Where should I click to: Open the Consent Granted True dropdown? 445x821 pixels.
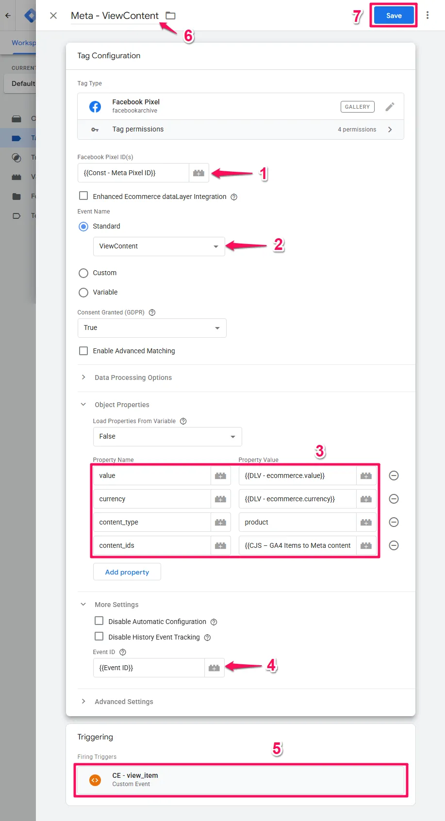[152, 328]
